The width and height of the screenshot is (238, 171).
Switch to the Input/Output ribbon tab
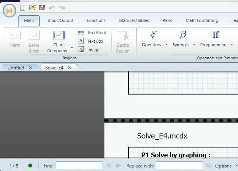click(x=60, y=20)
